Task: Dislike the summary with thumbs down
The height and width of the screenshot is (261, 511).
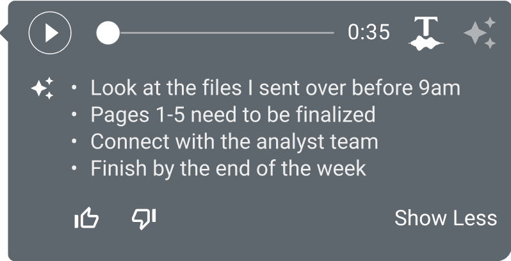Action: [143, 219]
